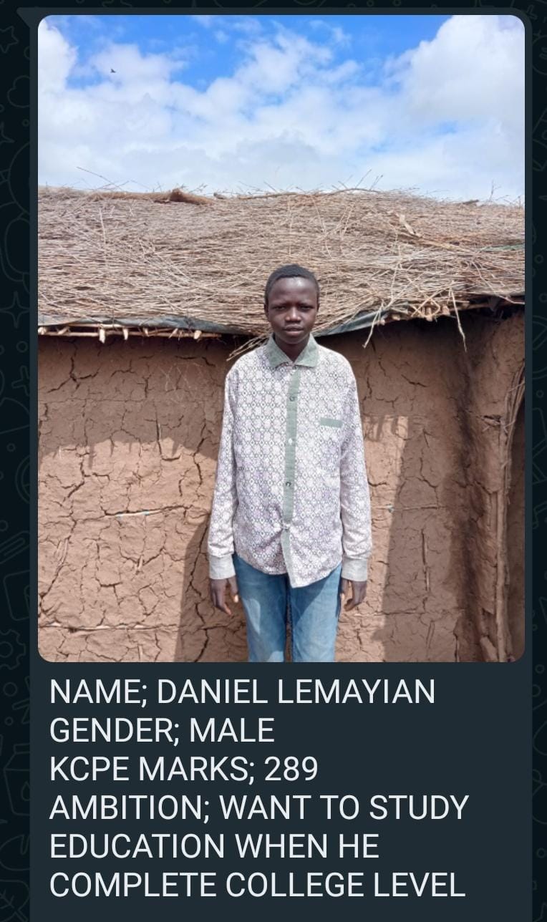
Task: Open the photo attachment of the boy
Action: click(x=281, y=338)
